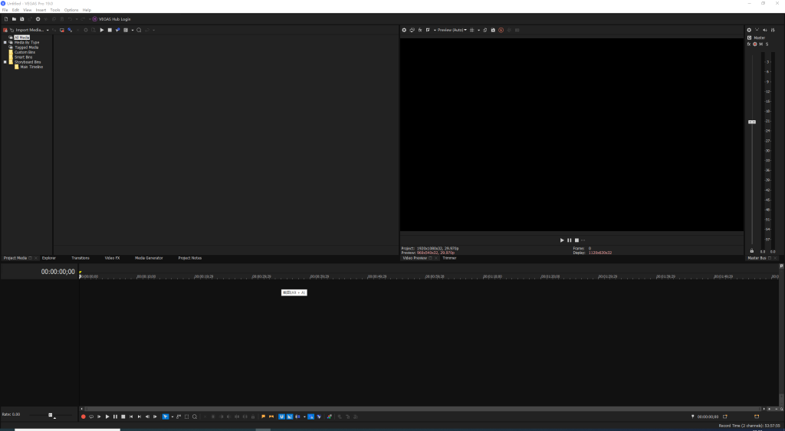Click the Import Media button
Image resolution: width=785 pixels, height=431 pixels.
(27, 30)
